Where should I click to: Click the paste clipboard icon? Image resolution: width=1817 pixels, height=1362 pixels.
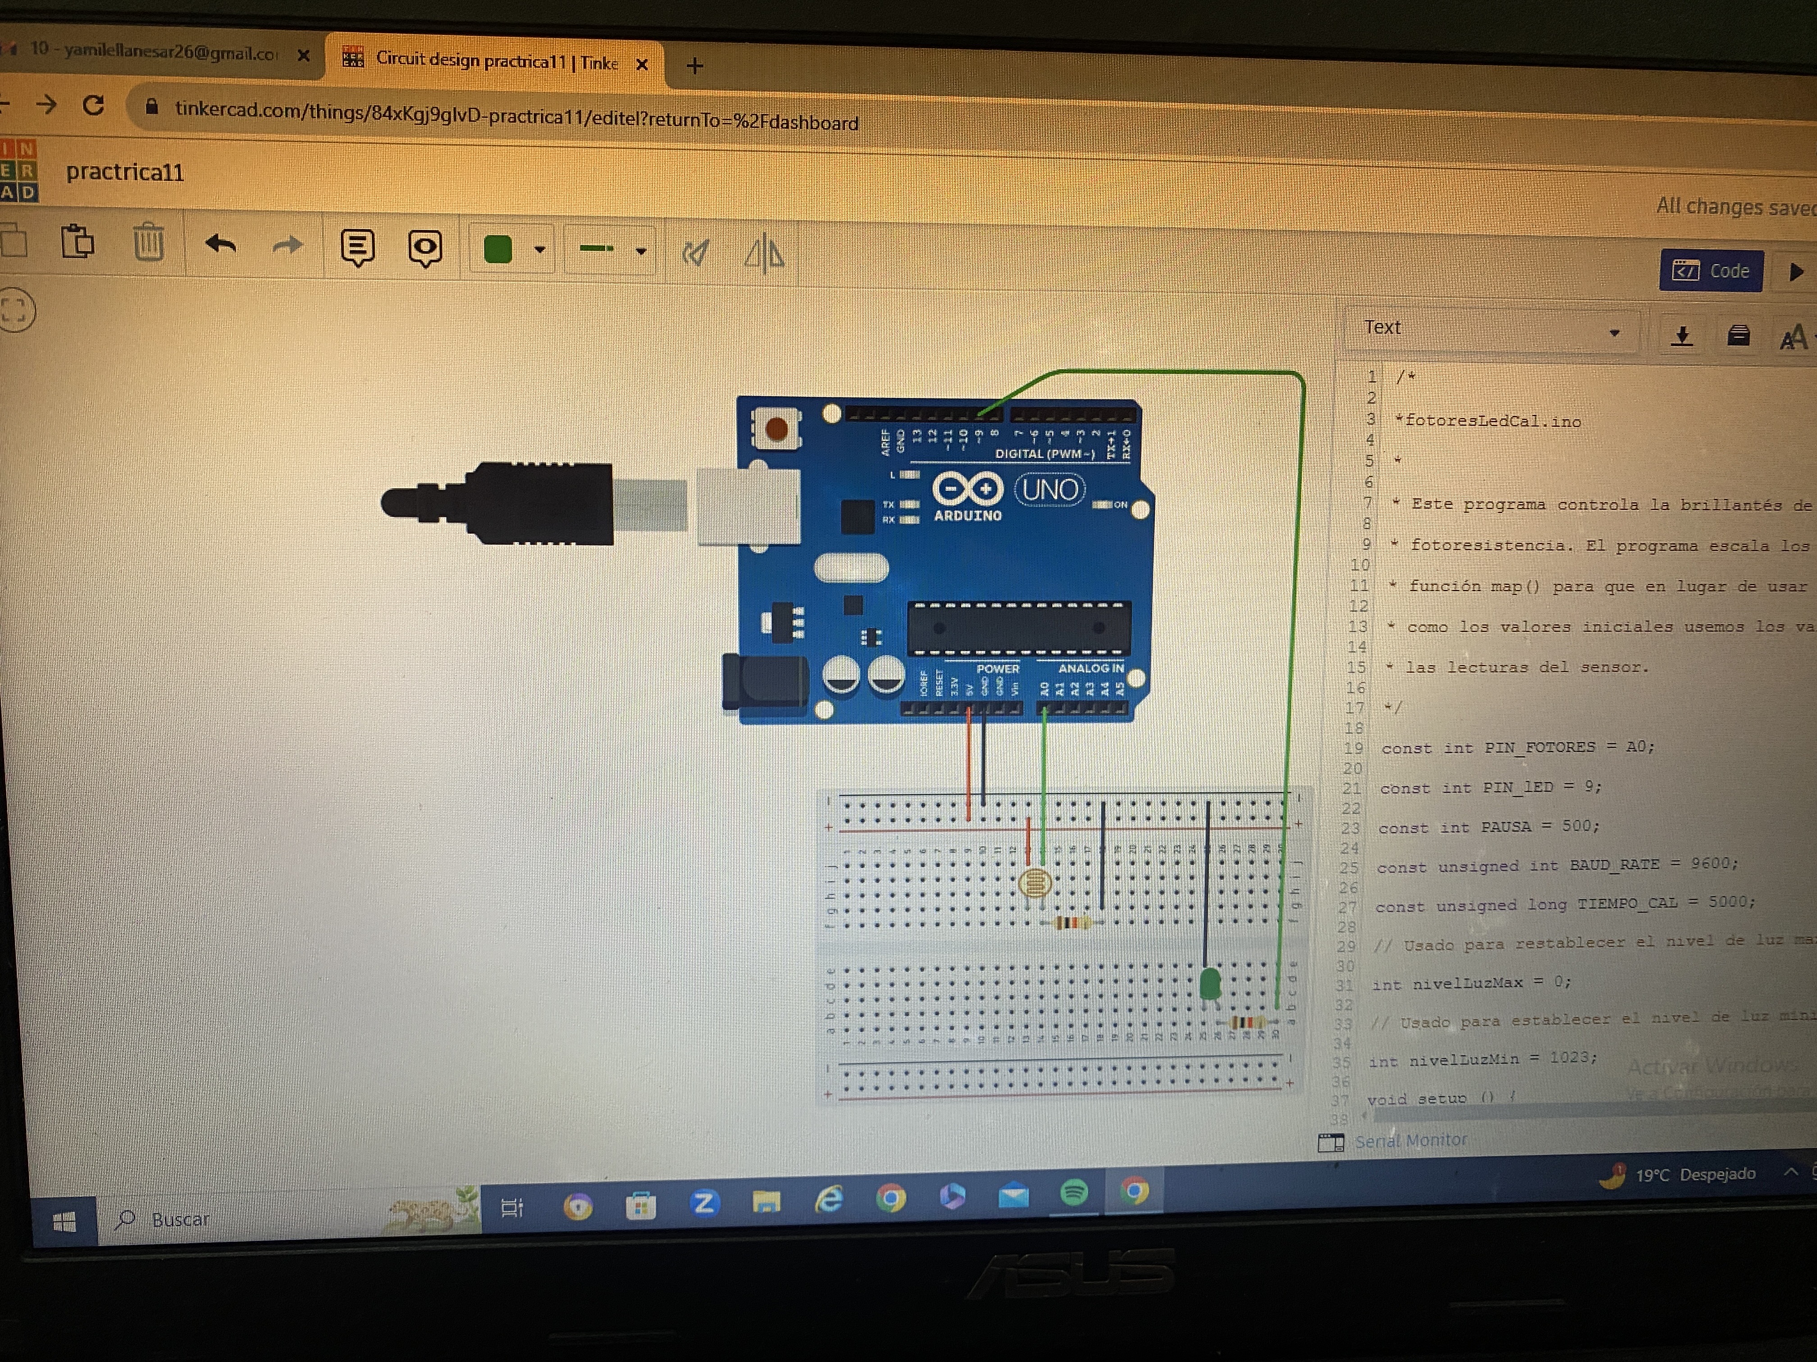pyautogui.click(x=78, y=242)
